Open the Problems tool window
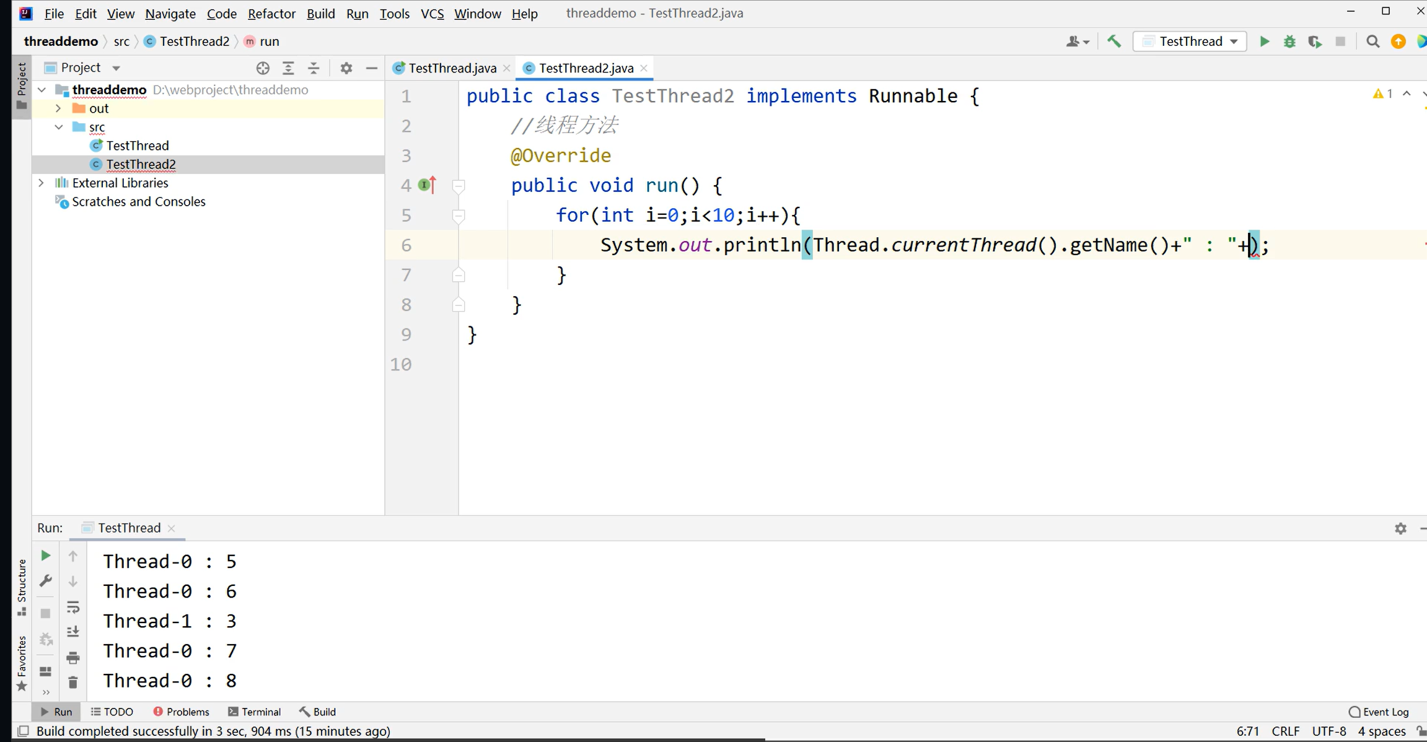1427x742 pixels. (181, 712)
